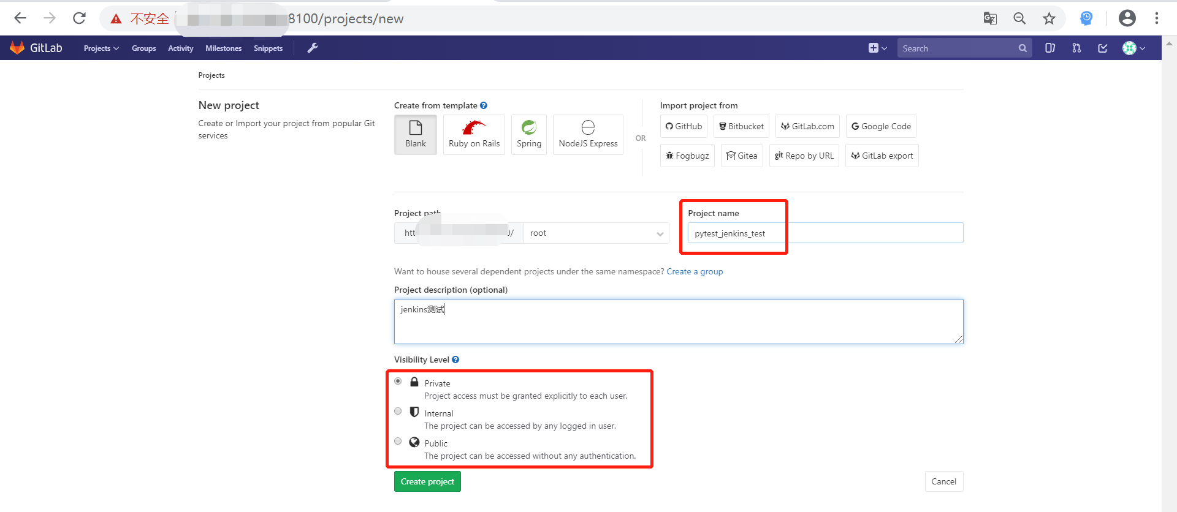Expand the root namespace dropdown

(596, 233)
